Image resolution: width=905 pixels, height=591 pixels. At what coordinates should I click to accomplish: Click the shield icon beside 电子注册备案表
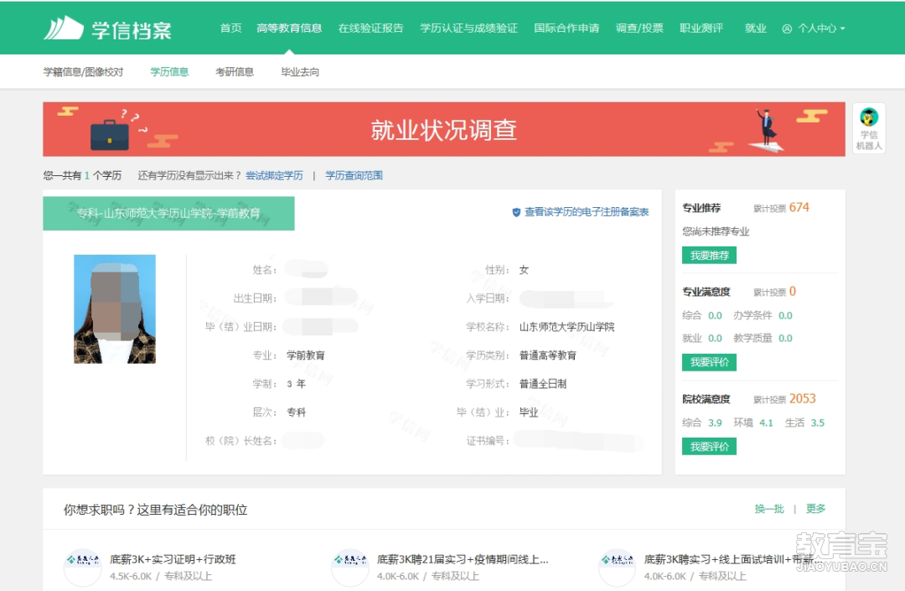pyautogui.click(x=516, y=212)
